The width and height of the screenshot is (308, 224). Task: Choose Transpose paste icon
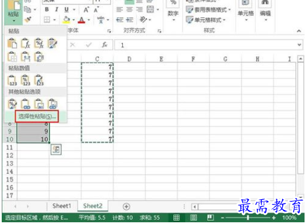39,57
